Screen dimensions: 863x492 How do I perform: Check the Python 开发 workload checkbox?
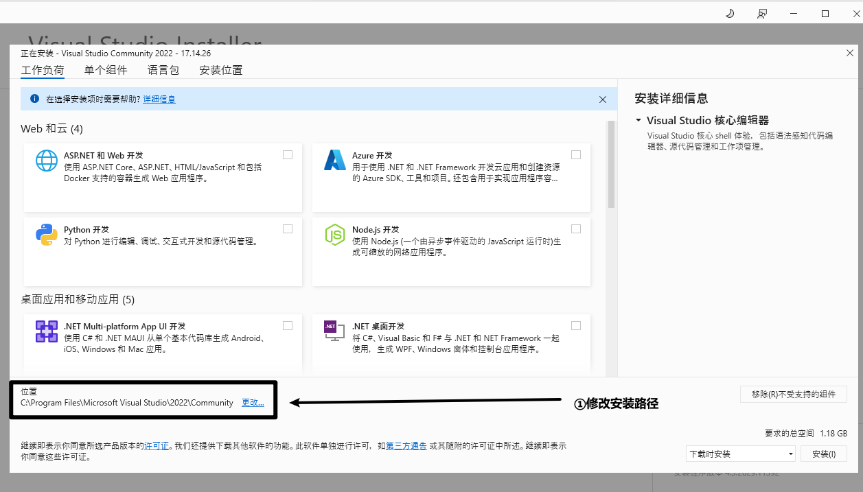click(x=288, y=229)
